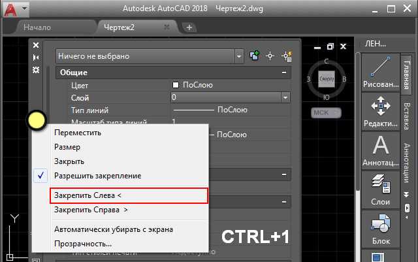This screenshot has height=262, width=418.
Task: Click the ЛЕН... ribbon palette title
Action: coord(376,44)
